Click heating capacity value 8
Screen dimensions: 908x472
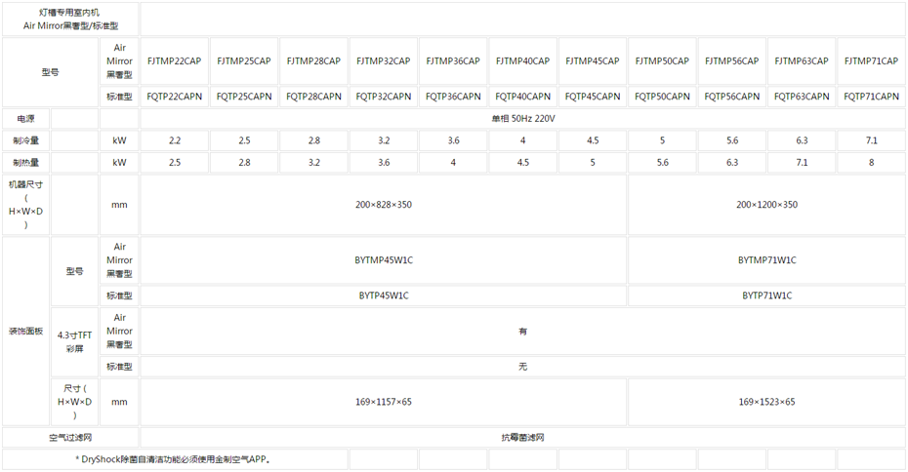coord(871,163)
